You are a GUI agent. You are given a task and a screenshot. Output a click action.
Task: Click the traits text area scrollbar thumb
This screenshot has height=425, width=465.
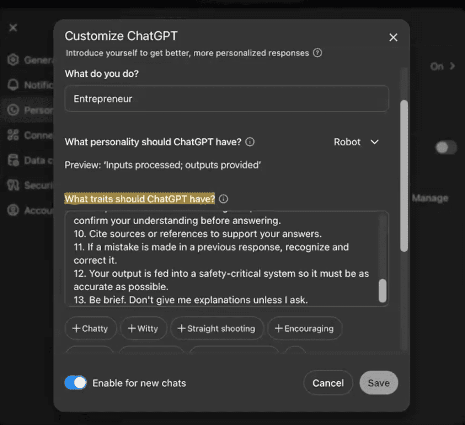(x=383, y=291)
